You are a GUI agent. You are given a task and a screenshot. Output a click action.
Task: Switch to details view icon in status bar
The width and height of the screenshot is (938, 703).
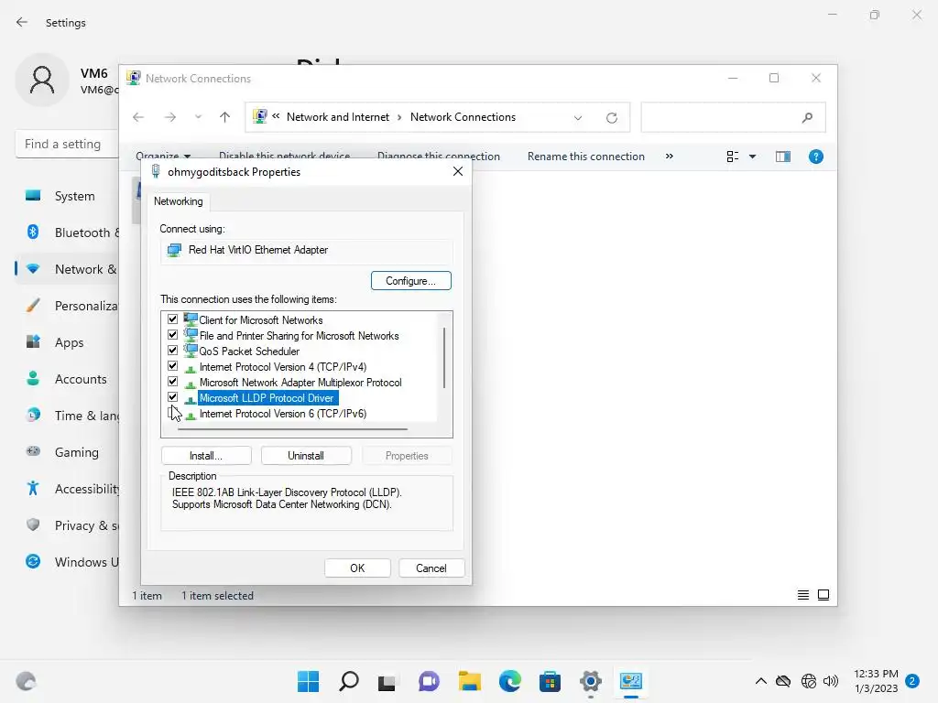(803, 595)
